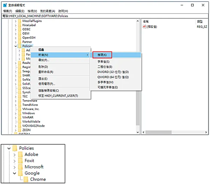The height and width of the screenshot is (184, 210).
Task: Choose 字串值(S) from the submenu
Action: pyautogui.click(x=103, y=61)
